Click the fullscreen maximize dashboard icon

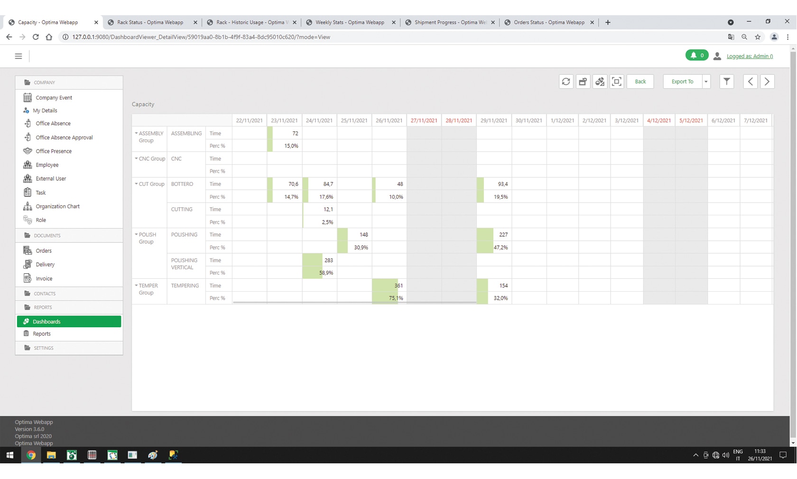(x=616, y=82)
